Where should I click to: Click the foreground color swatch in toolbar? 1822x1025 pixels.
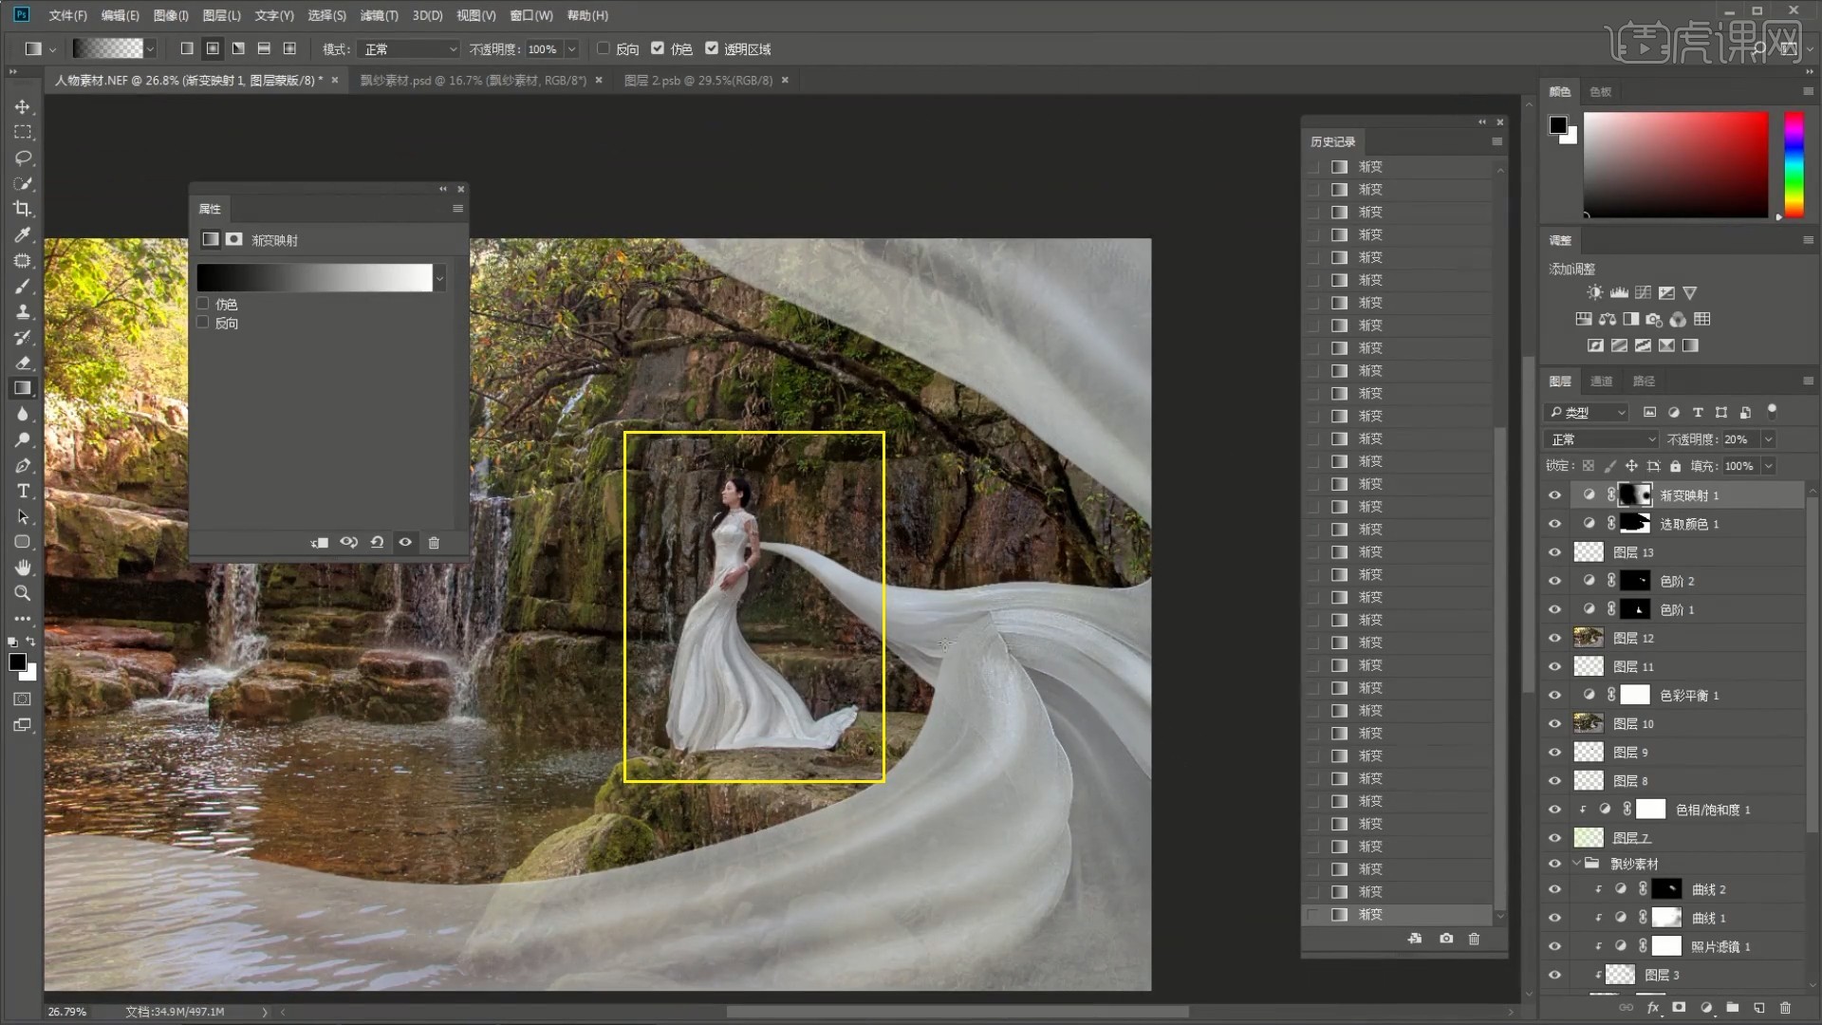tap(17, 662)
